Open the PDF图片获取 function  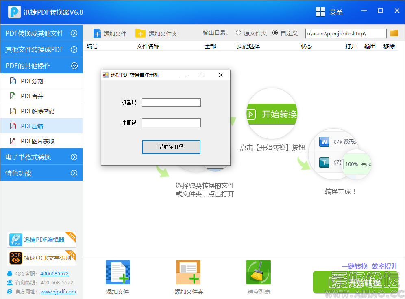[x=41, y=141]
